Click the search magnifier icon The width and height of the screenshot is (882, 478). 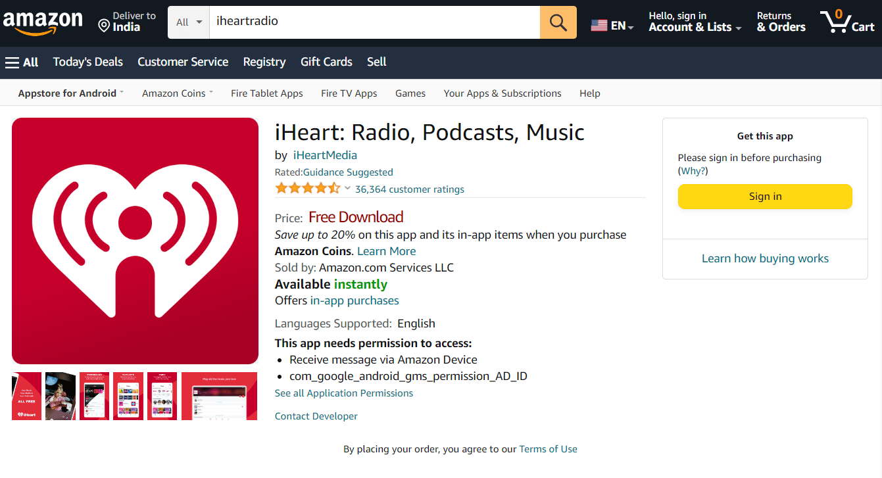(558, 22)
